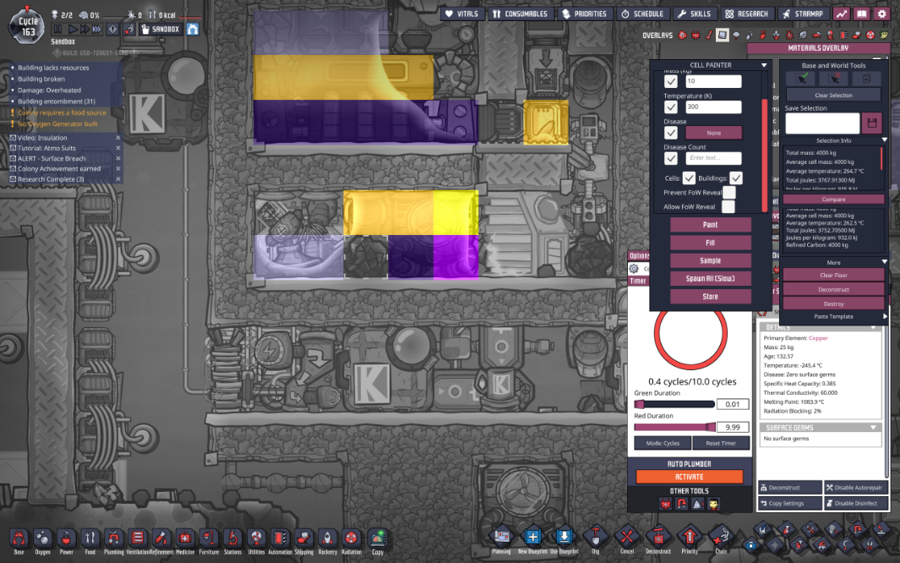The width and height of the screenshot is (900, 563).
Task: Click the Use Blueprint tool
Action: click(564, 537)
